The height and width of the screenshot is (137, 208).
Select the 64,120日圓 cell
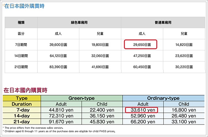(58, 56)
